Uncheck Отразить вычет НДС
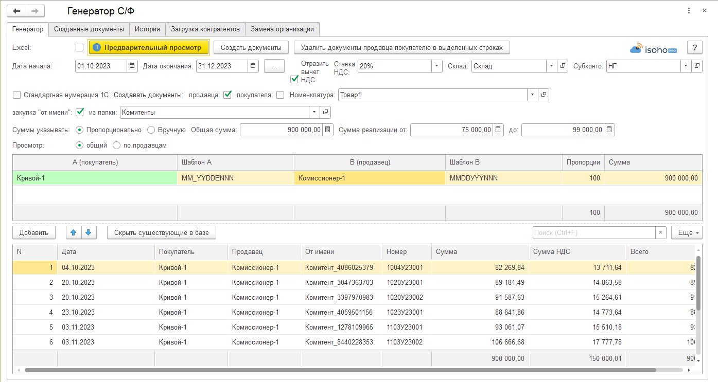 click(294, 79)
